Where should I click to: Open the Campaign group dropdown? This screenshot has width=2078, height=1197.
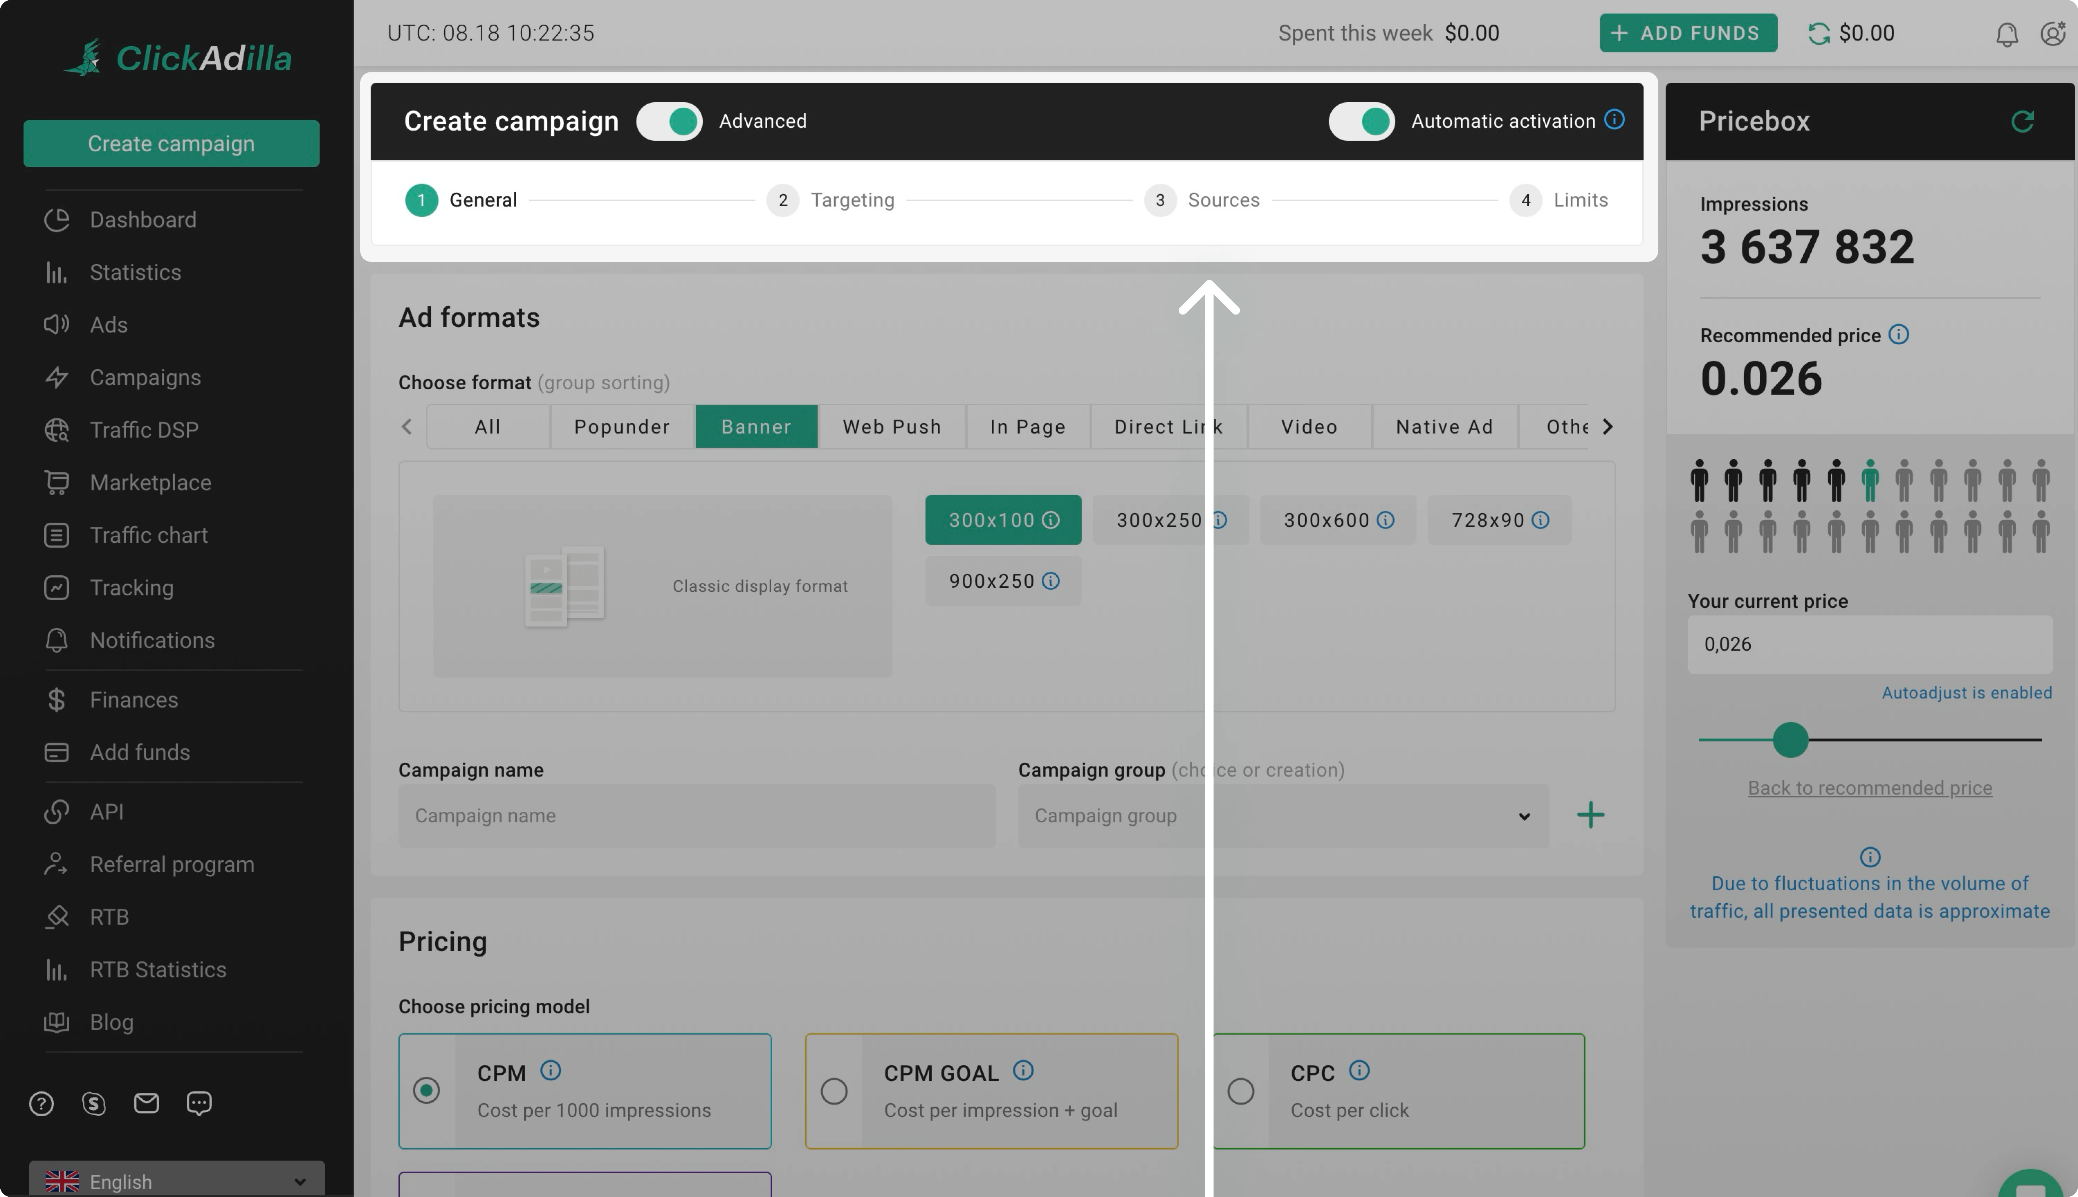[x=1282, y=816]
